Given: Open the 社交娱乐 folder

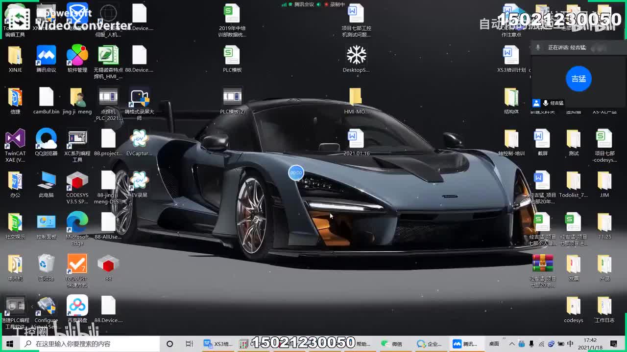Looking at the screenshot, I should tap(15, 226).
